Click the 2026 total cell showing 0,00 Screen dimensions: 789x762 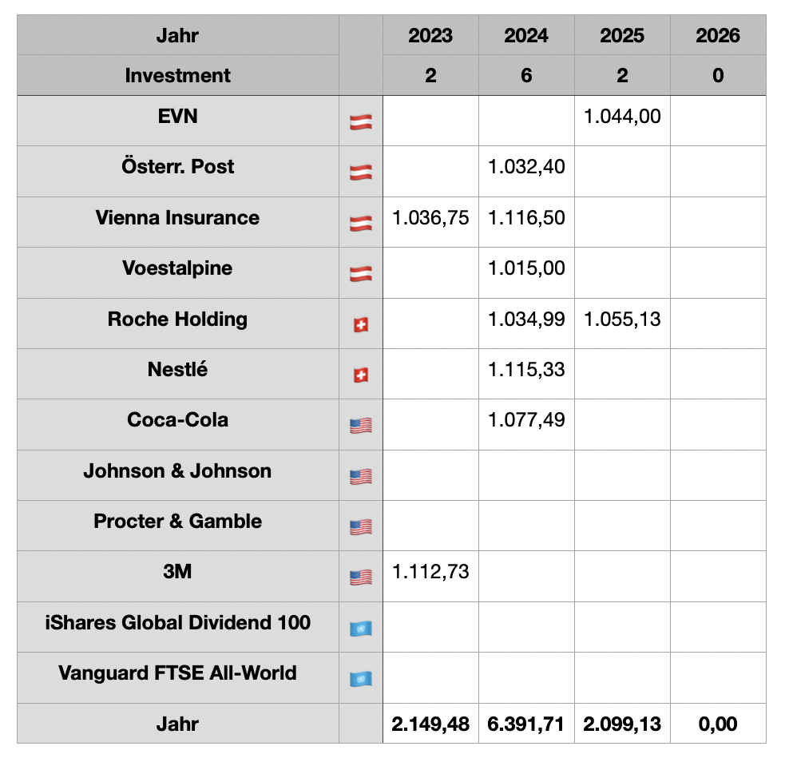click(718, 724)
